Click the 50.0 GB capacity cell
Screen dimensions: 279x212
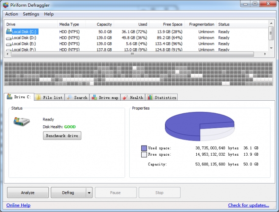pyautogui.click(x=105, y=32)
